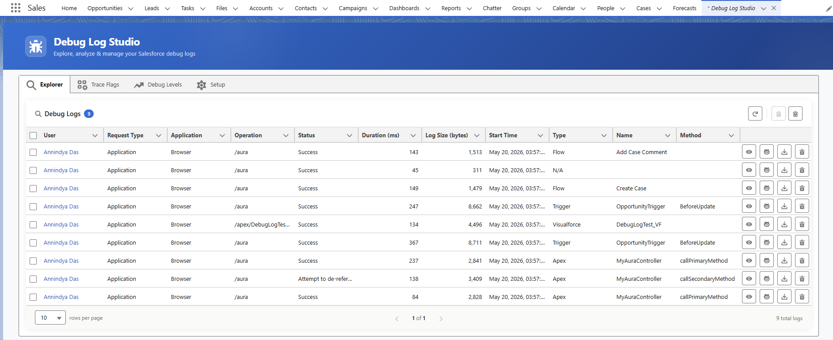The image size is (833, 340).
Task: Open the Log Size (bytes) column menu chevron
Action: pos(477,136)
